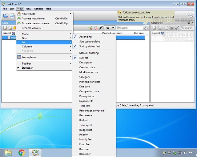Click volume speaker tray icon
Image resolution: width=197 pixels, height=157 pixels.
tap(185, 153)
